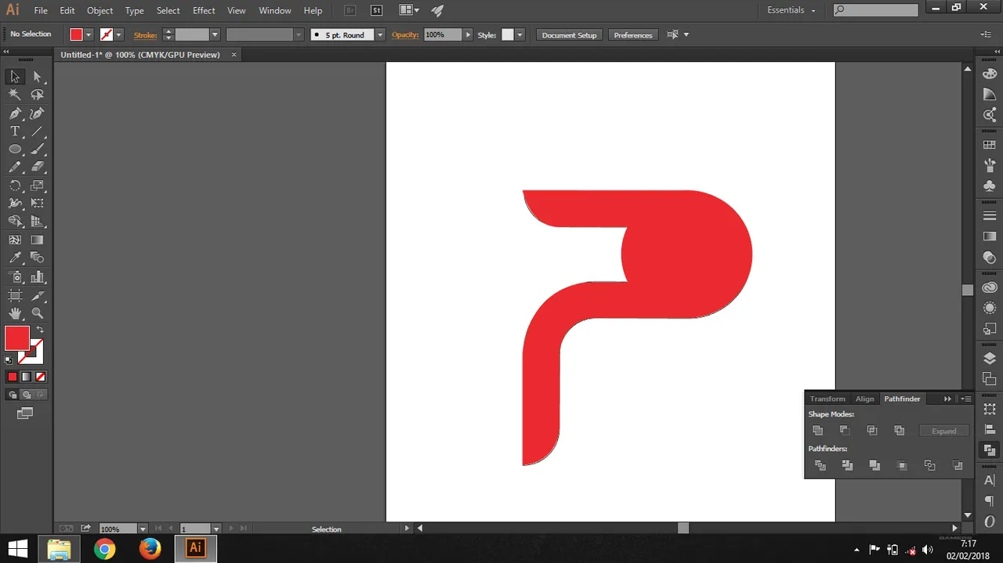The height and width of the screenshot is (563, 1003).
Task: Switch to the Transform tab
Action: pyautogui.click(x=827, y=399)
